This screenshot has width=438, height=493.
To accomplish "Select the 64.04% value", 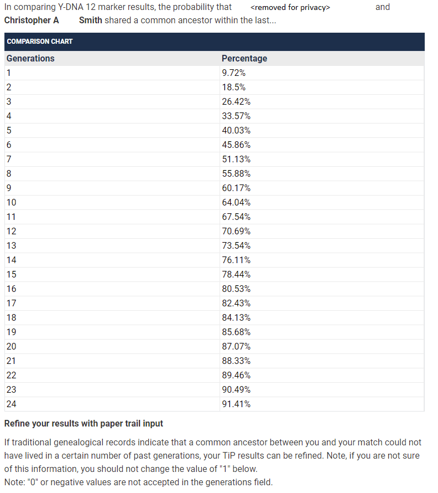I will tap(236, 202).
